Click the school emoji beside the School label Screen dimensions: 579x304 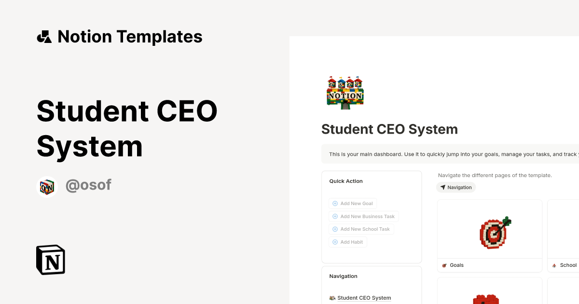pos(553,265)
